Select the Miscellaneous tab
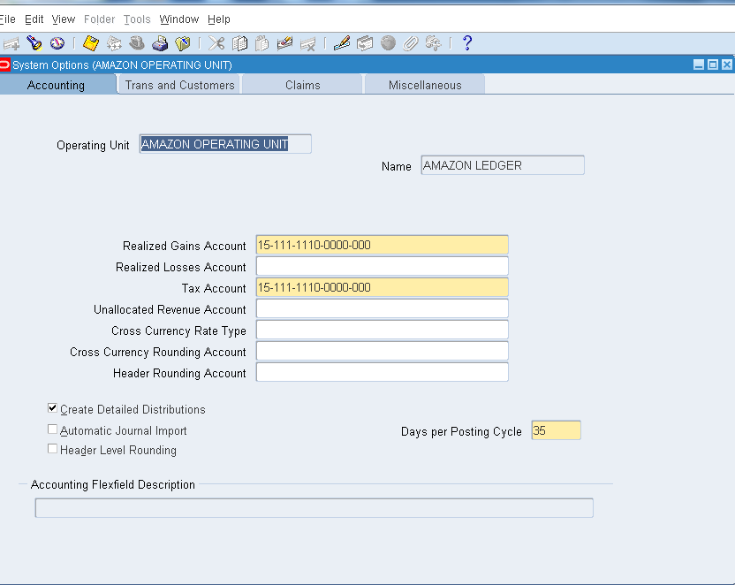 425,85
